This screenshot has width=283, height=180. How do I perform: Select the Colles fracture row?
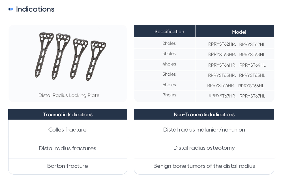(x=67, y=130)
